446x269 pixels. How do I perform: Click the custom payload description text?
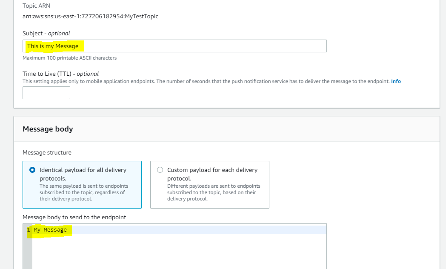point(213,192)
